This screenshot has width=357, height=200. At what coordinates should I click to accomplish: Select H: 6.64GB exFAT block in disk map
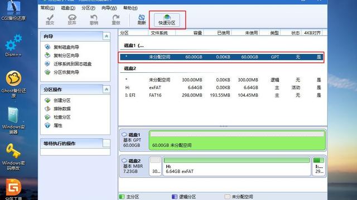[x=237, y=166]
